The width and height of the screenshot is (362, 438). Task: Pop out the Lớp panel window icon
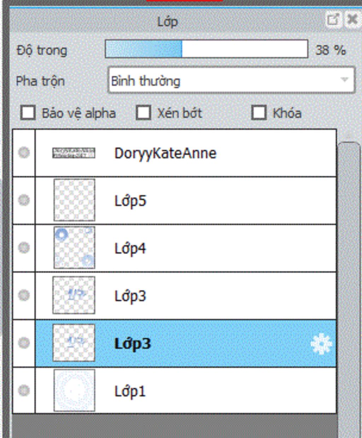pyautogui.click(x=333, y=19)
